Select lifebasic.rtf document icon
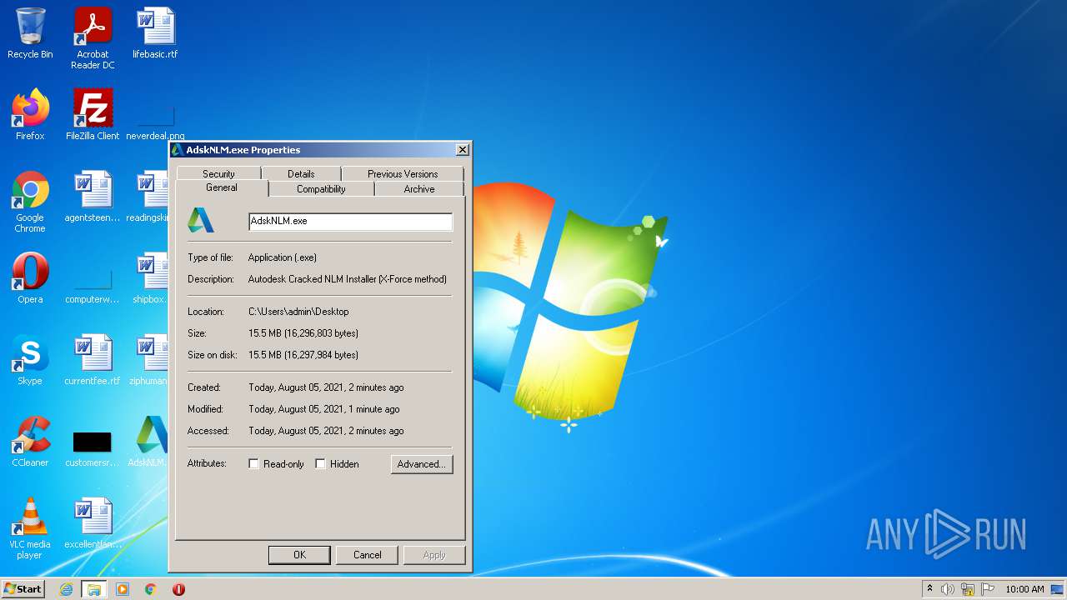The height and width of the screenshot is (600, 1067). coord(155,33)
